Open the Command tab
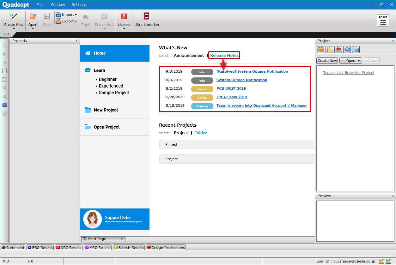The image size is (396, 265). (13, 248)
